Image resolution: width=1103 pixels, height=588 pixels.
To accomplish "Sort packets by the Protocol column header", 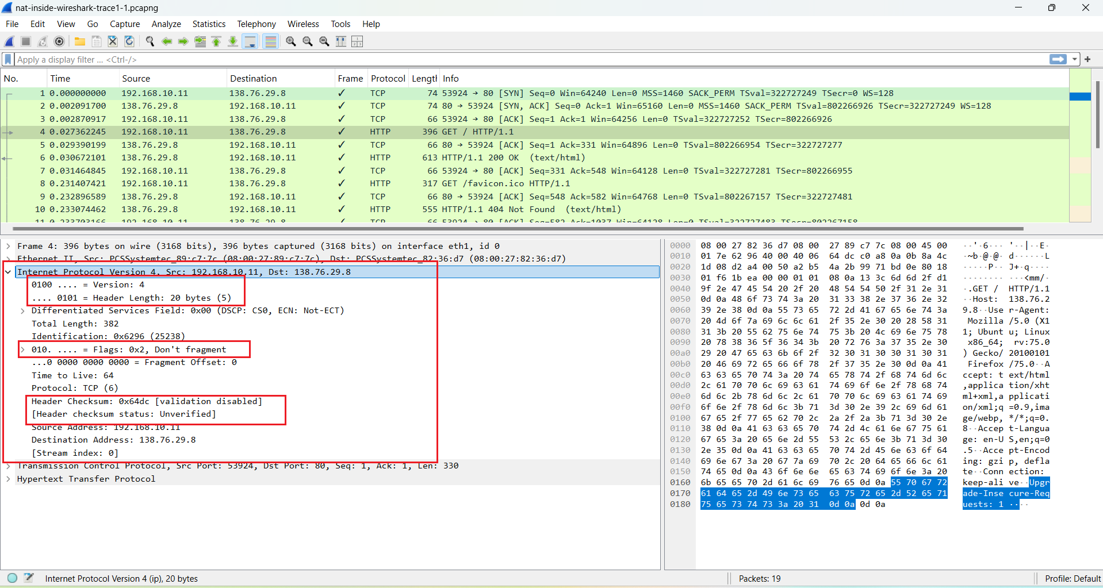I will coord(388,79).
